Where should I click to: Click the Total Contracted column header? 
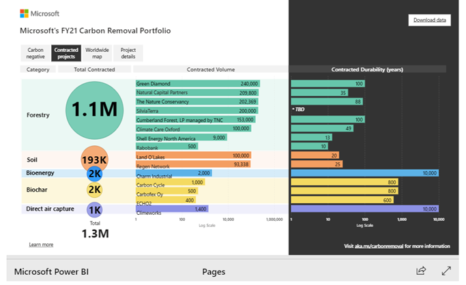pos(95,70)
